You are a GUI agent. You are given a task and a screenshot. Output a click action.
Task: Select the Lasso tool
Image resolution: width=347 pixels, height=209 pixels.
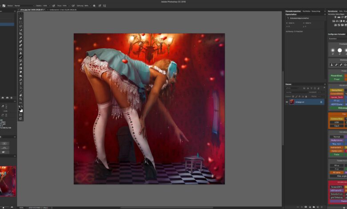coord(20,26)
